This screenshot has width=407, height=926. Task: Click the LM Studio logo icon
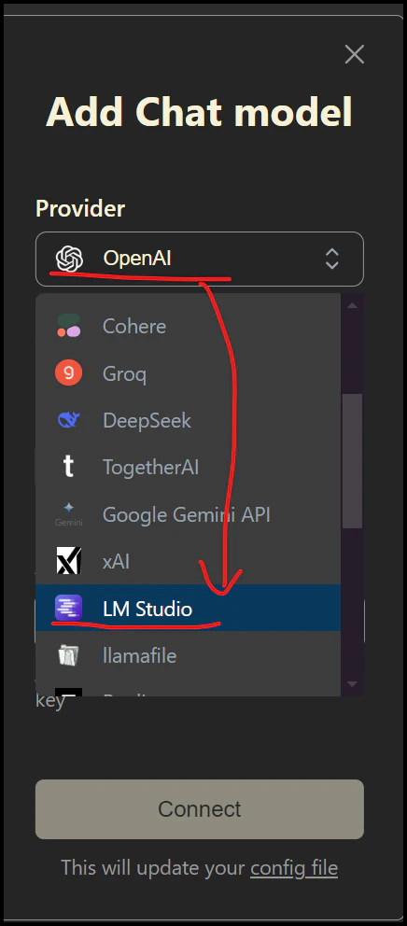tap(68, 609)
